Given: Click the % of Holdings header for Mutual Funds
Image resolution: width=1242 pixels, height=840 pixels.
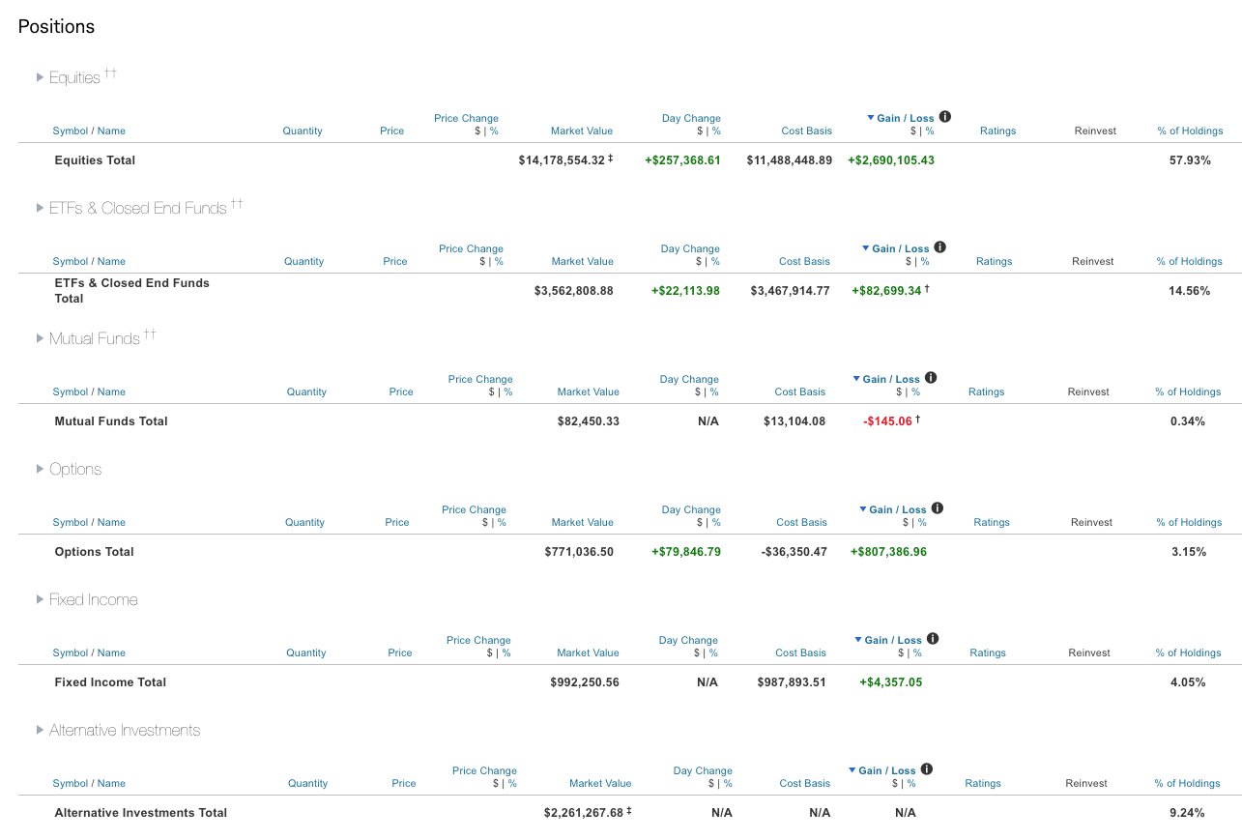Looking at the screenshot, I should (x=1188, y=391).
